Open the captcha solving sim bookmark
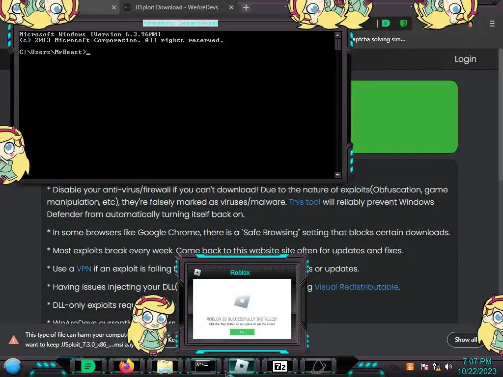The image size is (503, 377). coord(379,39)
